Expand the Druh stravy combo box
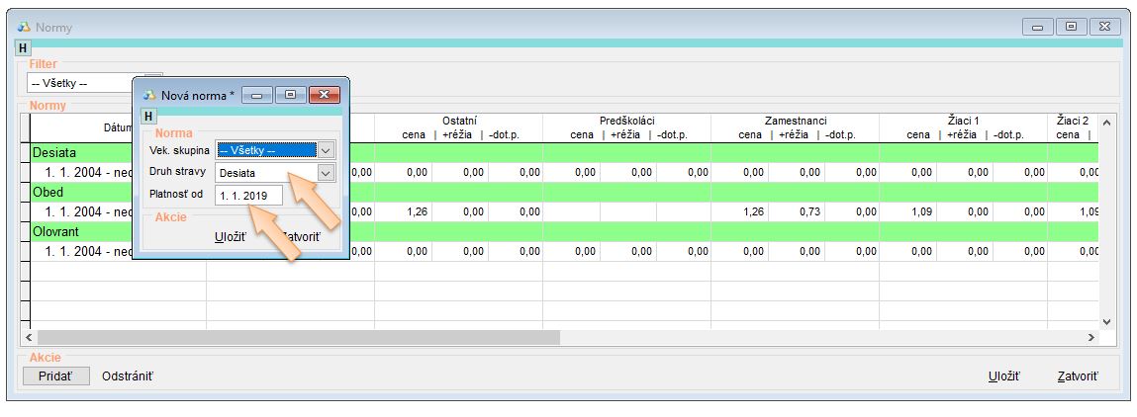The image size is (1137, 417). tap(327, 172)
